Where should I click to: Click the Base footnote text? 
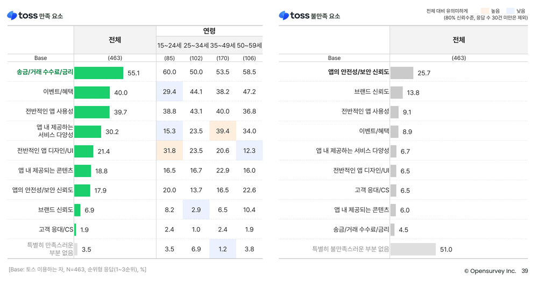77,269
